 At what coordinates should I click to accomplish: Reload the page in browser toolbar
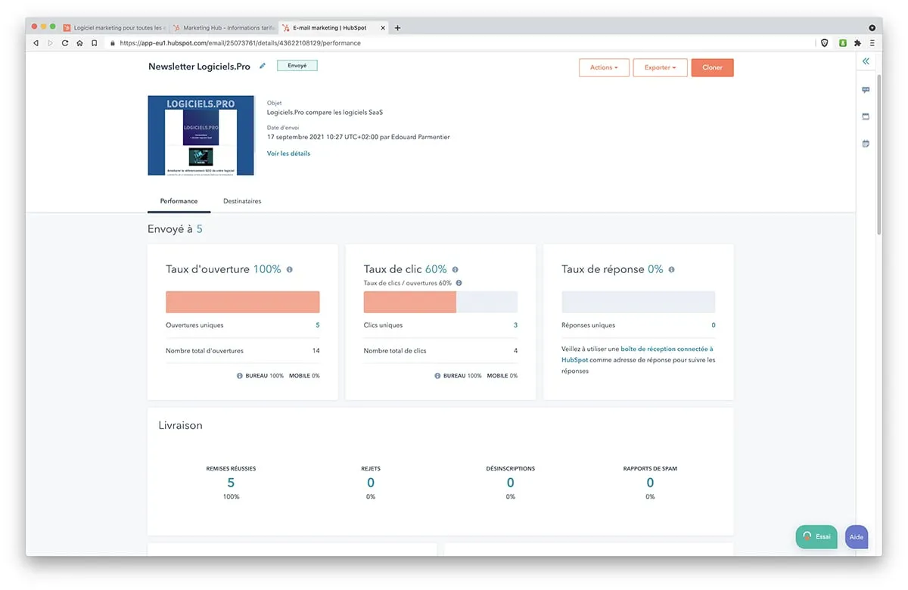[x=65, y=43]
